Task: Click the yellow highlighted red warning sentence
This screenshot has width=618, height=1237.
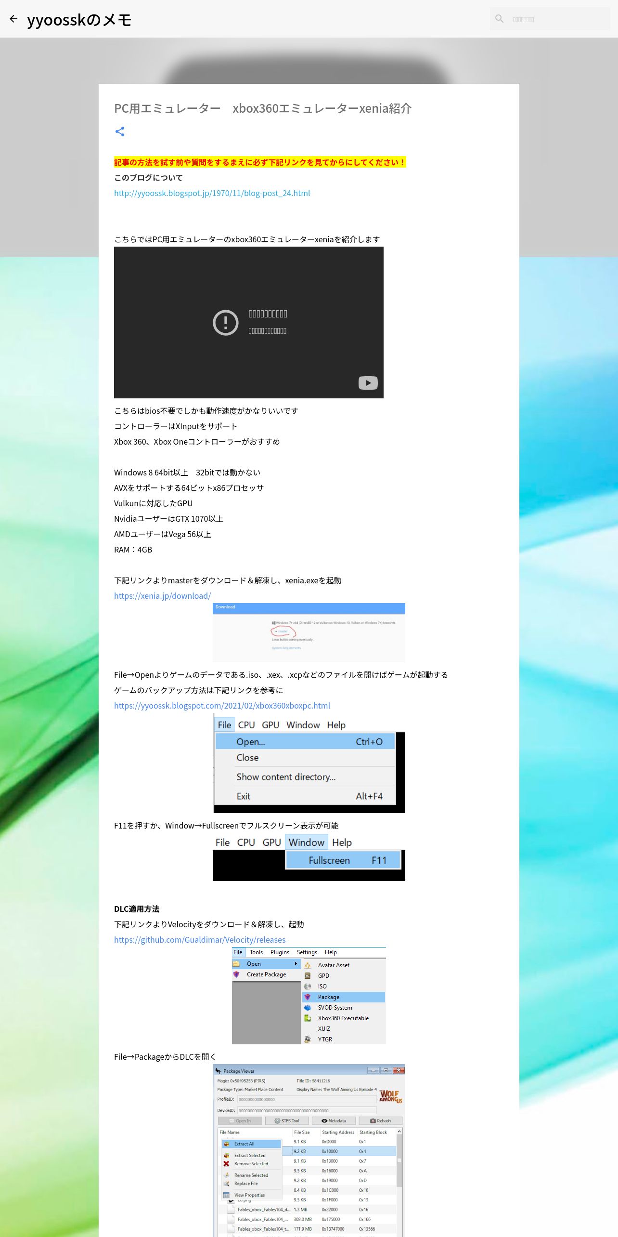Action: point(260,162)
